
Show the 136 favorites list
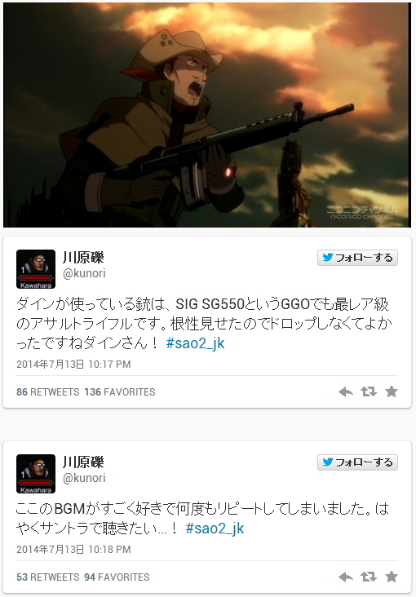pos(120,391)
